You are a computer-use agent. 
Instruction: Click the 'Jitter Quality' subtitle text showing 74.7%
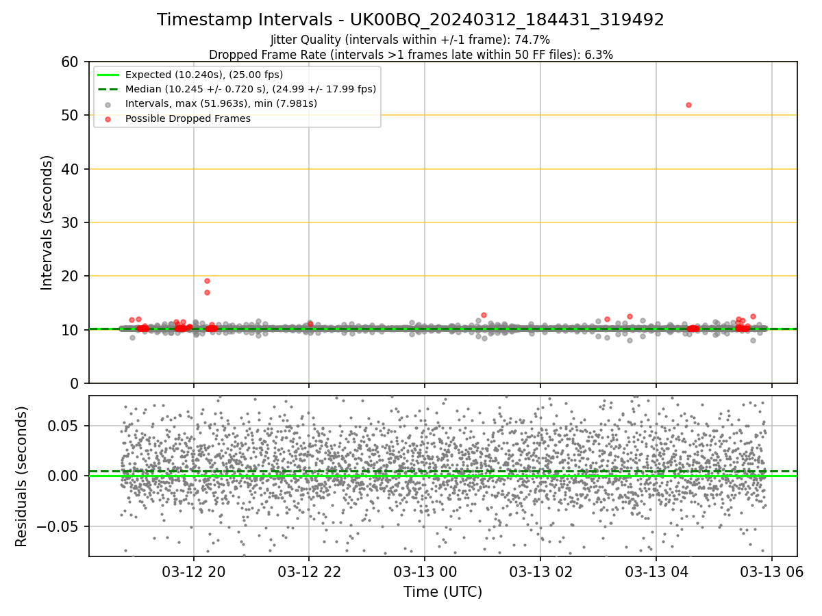point(410,40)
